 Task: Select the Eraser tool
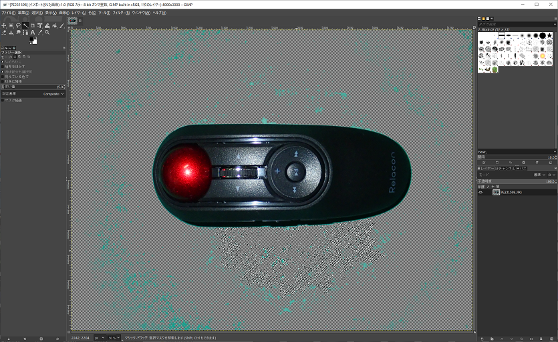point(3,32)
